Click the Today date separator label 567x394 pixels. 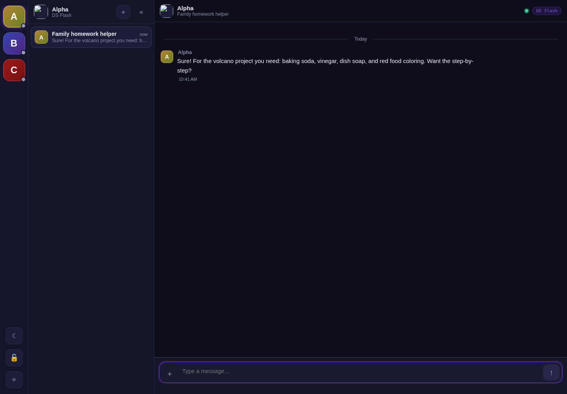[361, 39]
